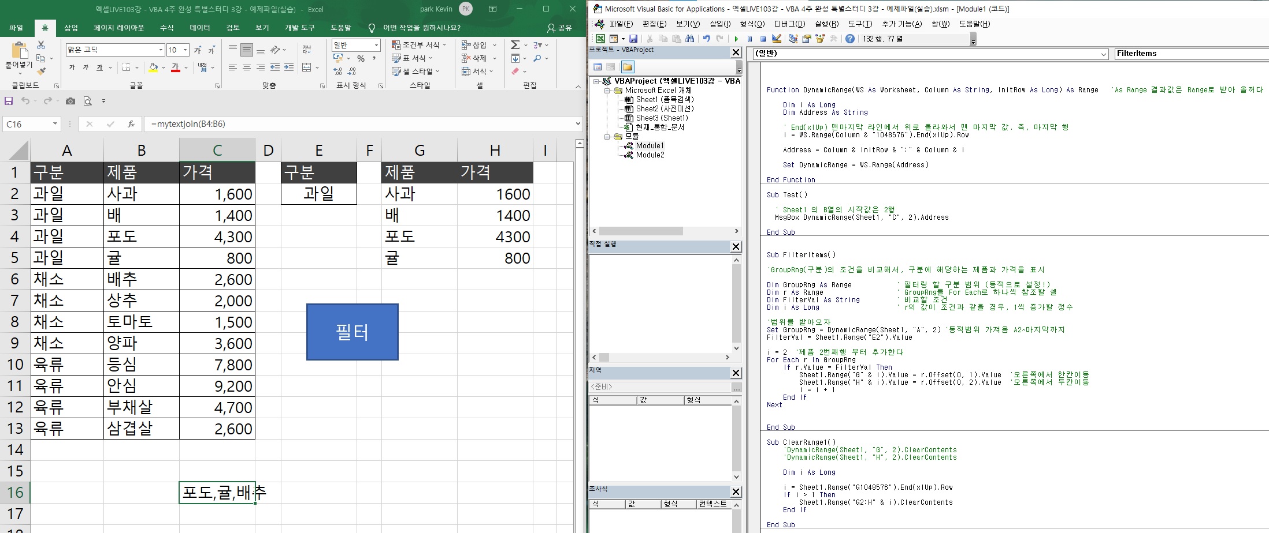Screen dimensions: 1269x533
Task: Toggle middle vertical alignment in Excel ribbon
Action: coord(247,50)
